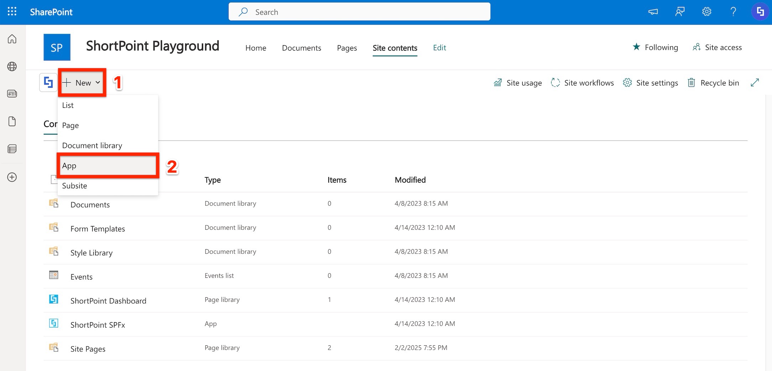
Task: Click the megaphone announcements icon
Action: coord(653,12)
